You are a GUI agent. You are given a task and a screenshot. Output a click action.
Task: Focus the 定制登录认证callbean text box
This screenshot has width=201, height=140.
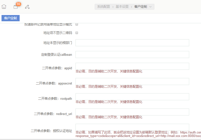click(132, 54)
